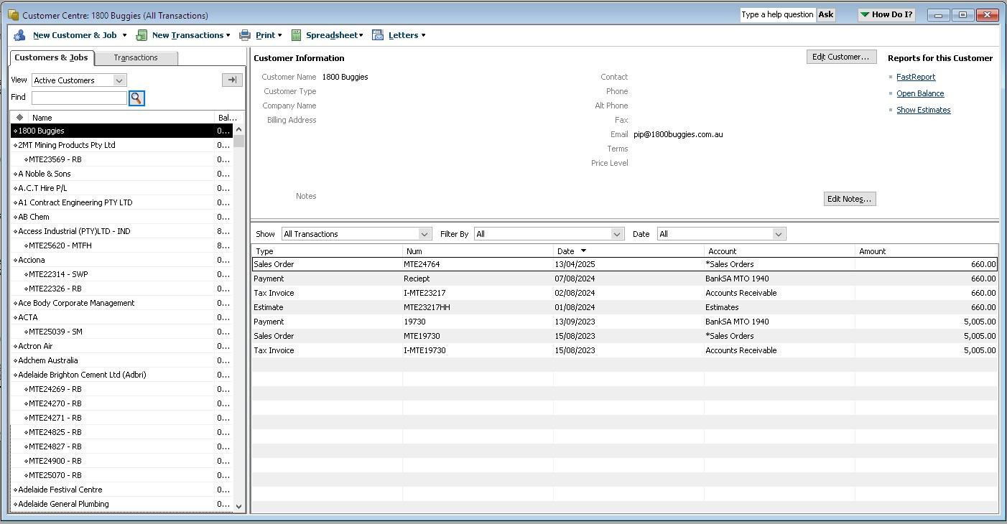Select customer Acciona
Viewport: 1007px width, 524px height.
pyautogui.click(x=121, y=260)
